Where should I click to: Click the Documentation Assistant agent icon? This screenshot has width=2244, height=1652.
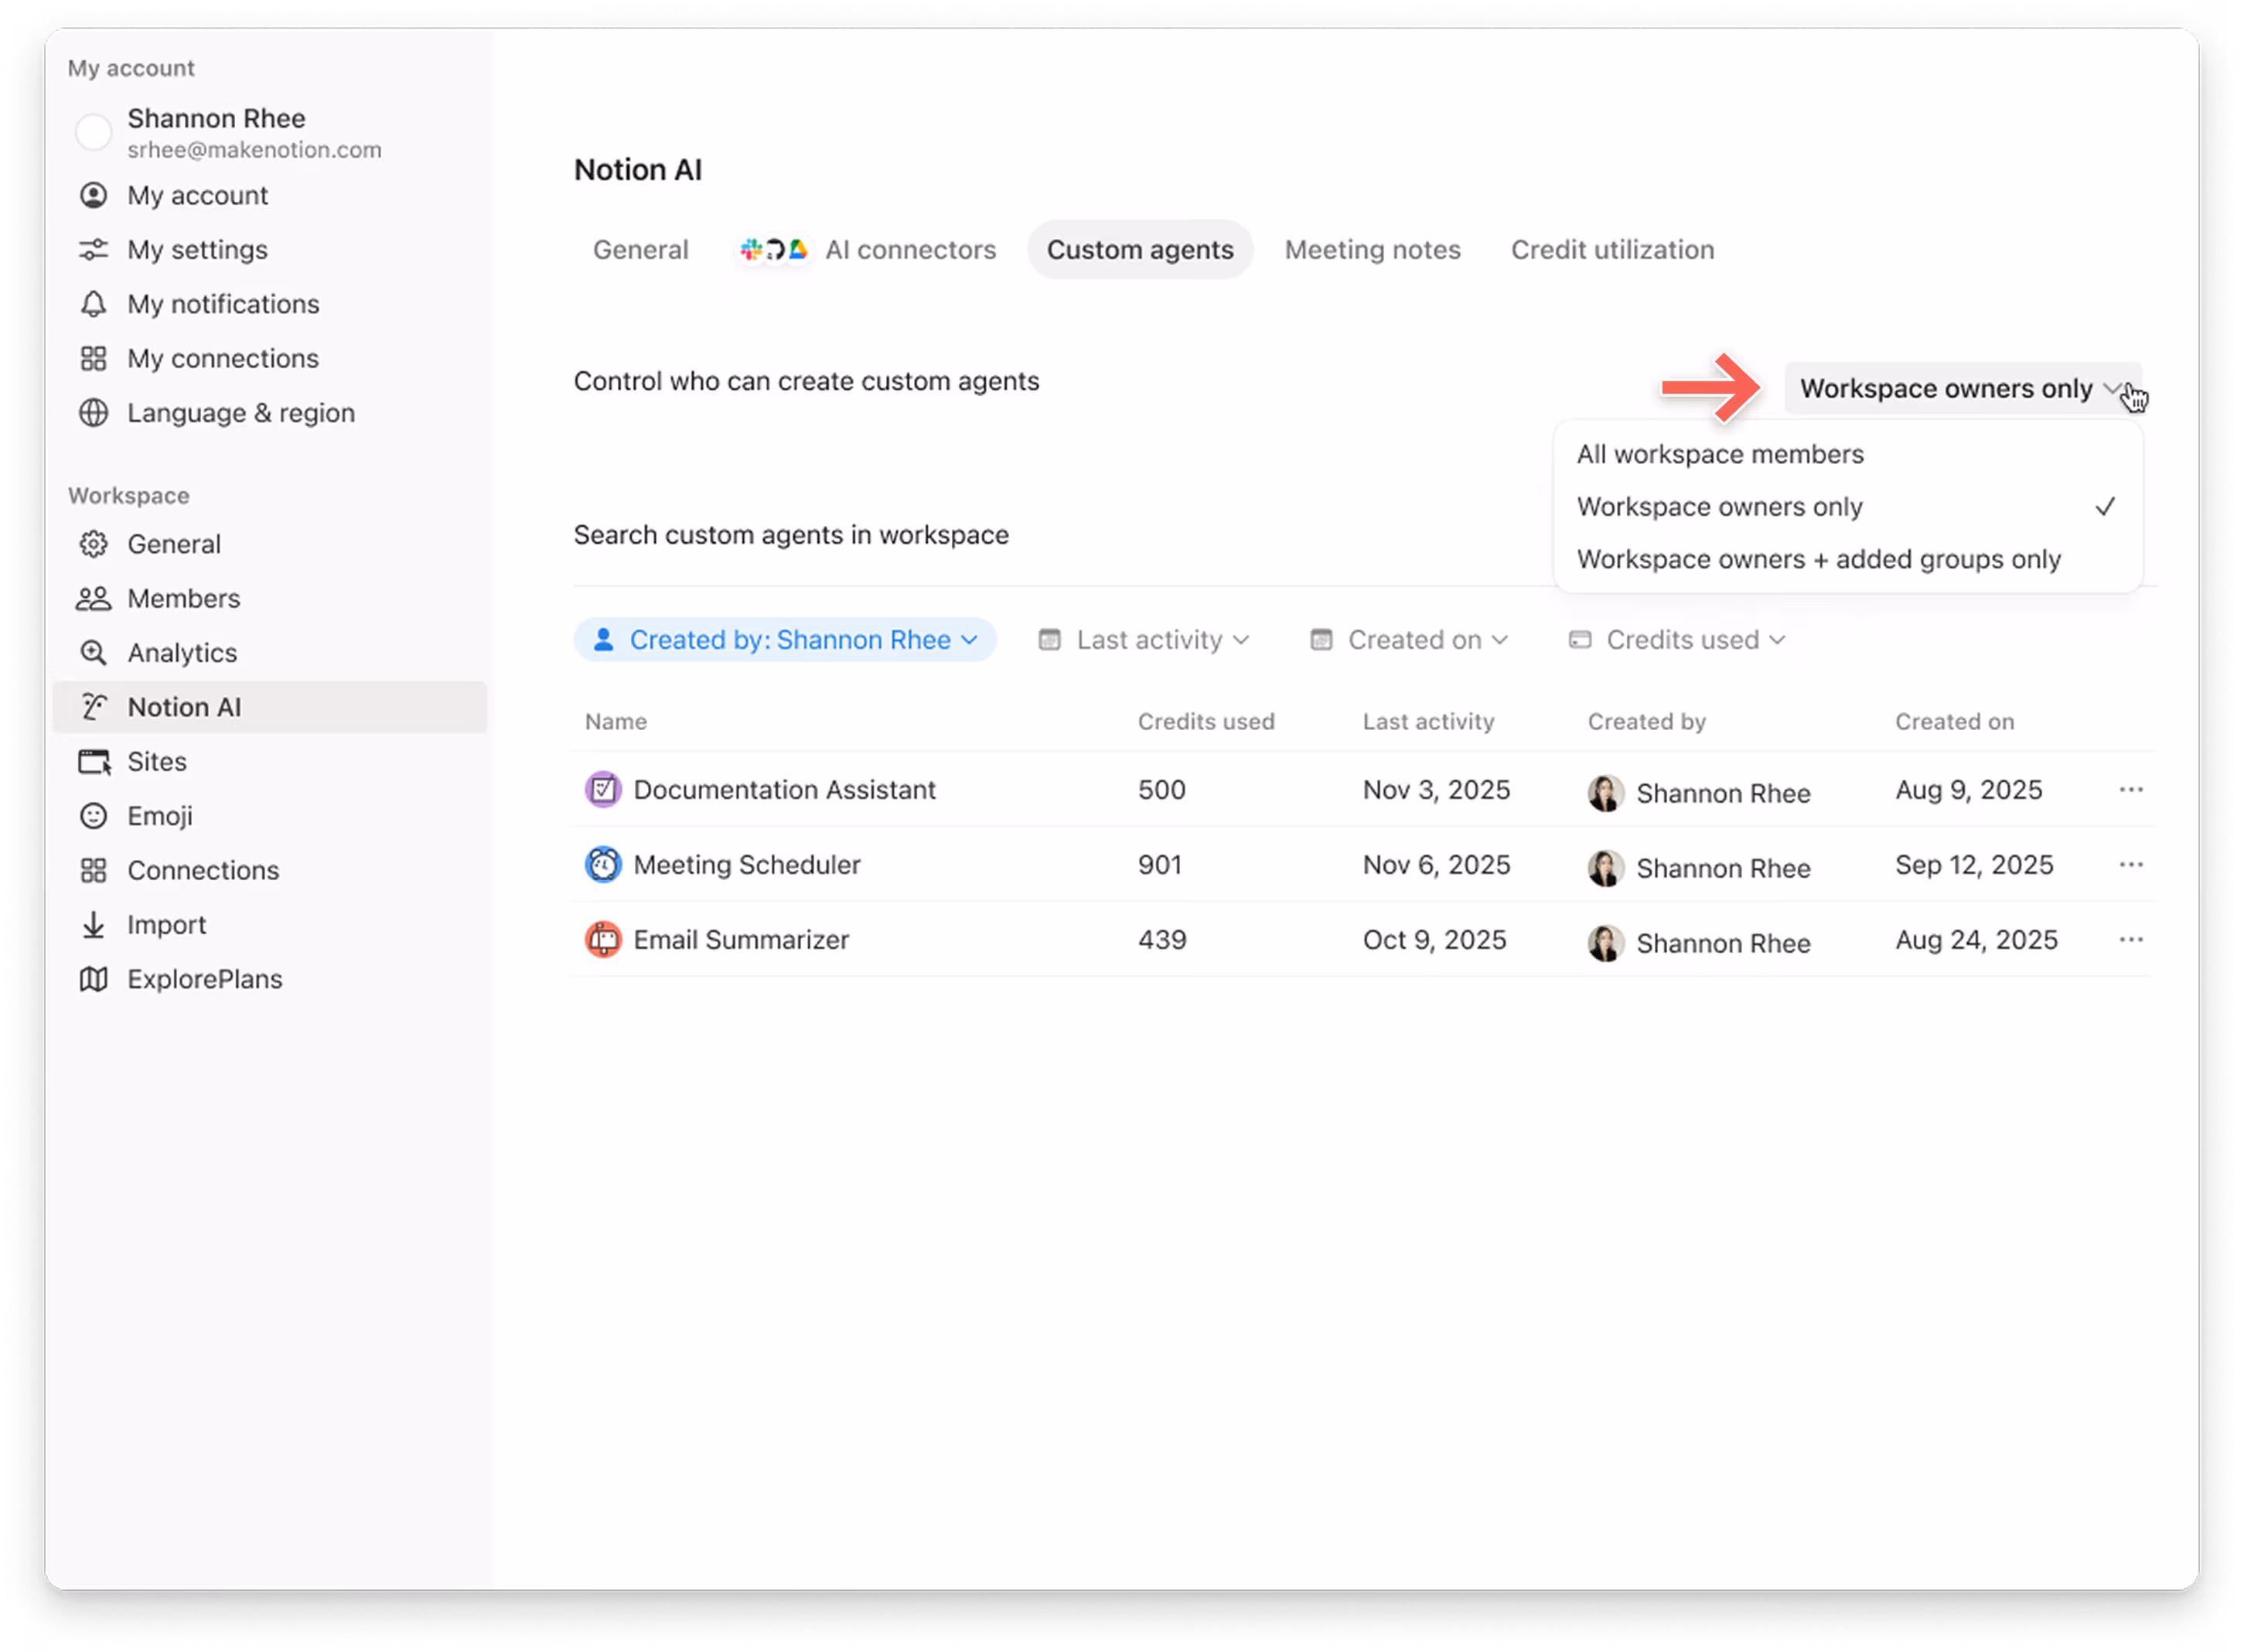point(602,789)
